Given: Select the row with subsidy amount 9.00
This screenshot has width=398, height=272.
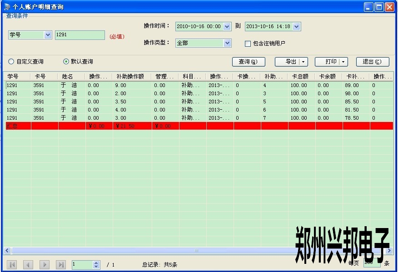Looking at the screenshot, I should (199, 85).
